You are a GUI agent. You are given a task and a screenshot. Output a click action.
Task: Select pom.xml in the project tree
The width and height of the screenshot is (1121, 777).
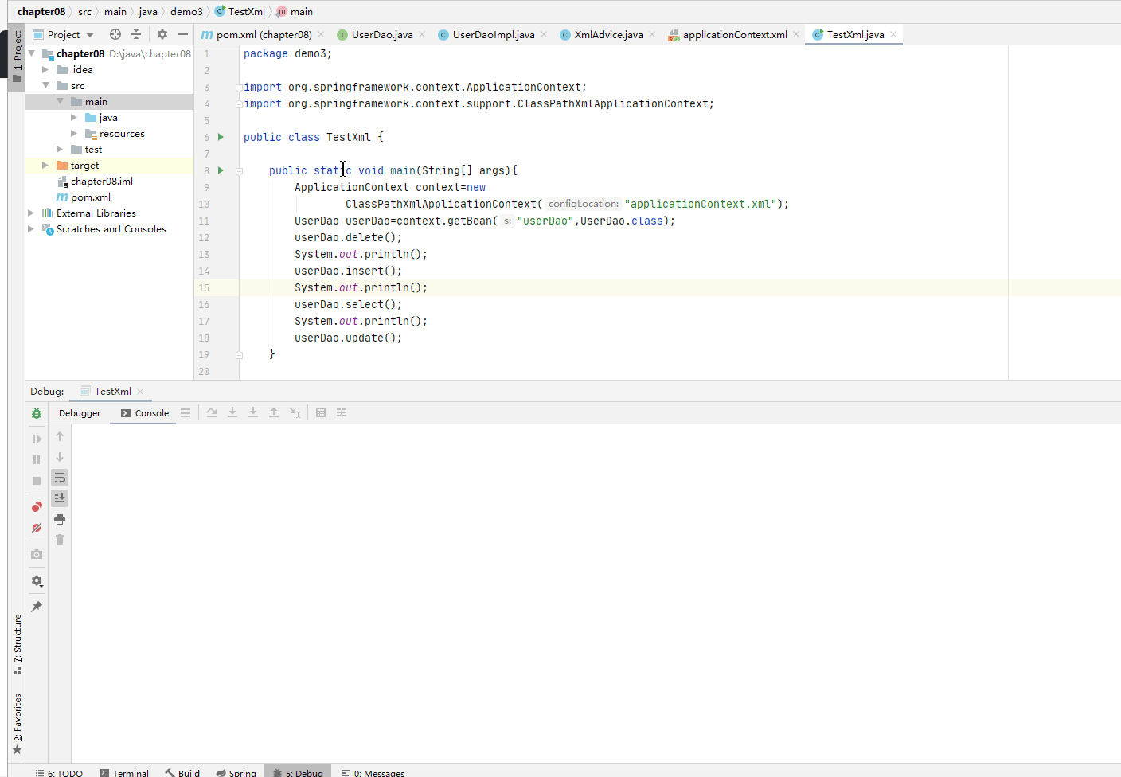(x=90, y=197)
